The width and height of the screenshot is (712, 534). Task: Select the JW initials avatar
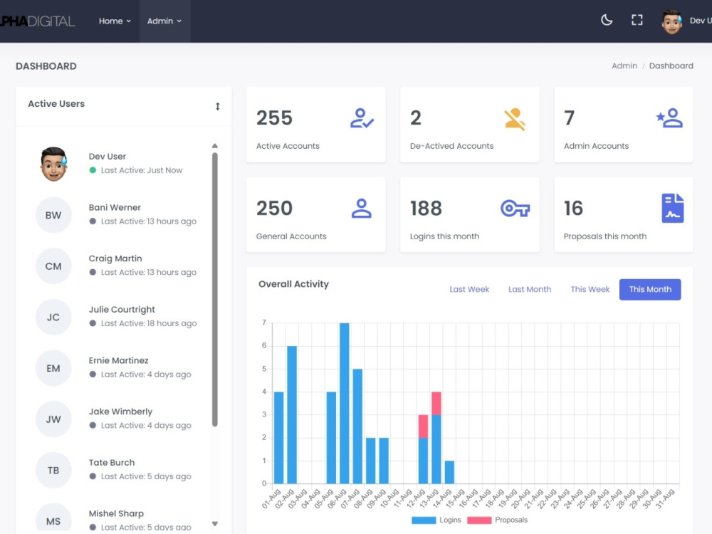pos(53,419)
